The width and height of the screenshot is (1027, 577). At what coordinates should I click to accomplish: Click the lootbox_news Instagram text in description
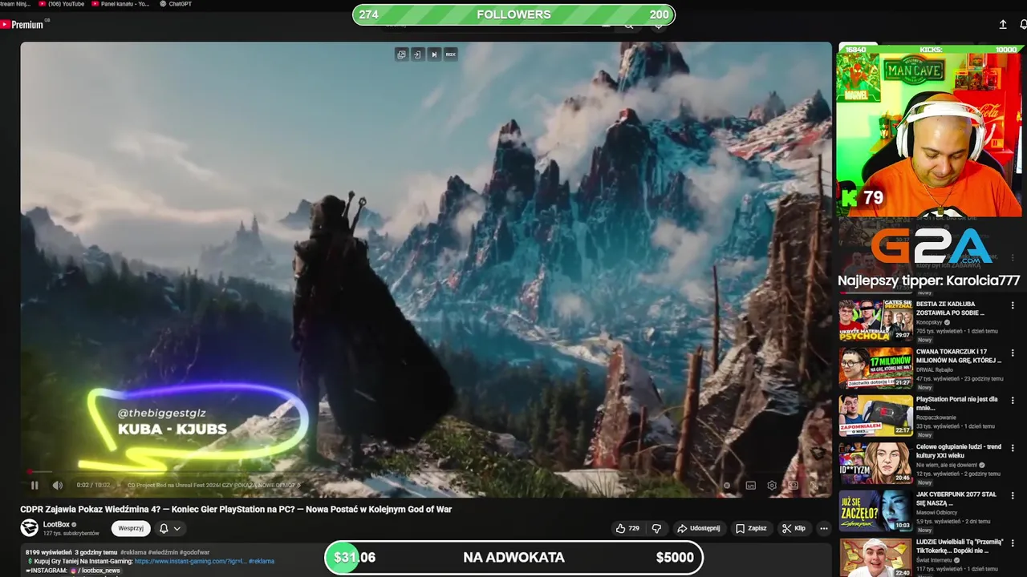click(99, 571)
